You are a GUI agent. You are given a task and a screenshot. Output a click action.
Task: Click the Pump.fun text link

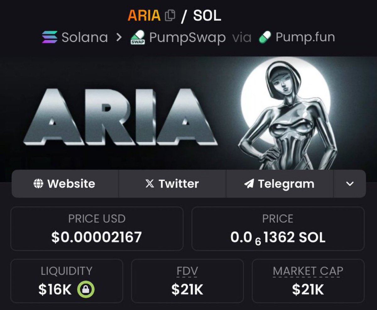(305, 38)
